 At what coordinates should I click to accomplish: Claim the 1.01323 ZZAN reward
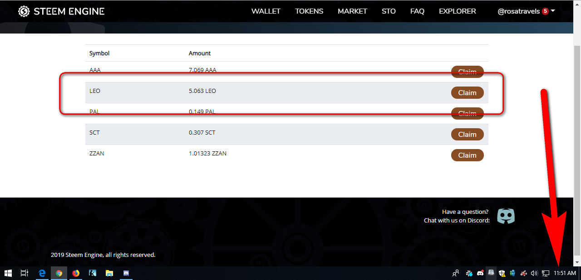pos(467,155)
